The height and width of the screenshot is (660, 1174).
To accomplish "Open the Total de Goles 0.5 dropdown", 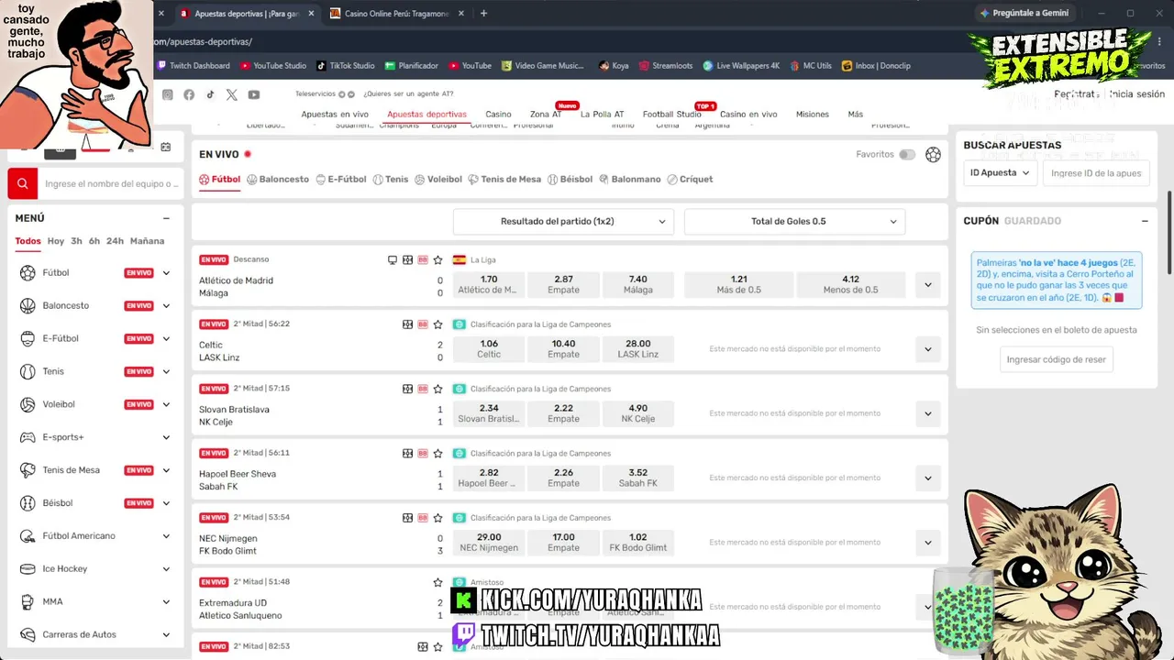I will 794,222.
